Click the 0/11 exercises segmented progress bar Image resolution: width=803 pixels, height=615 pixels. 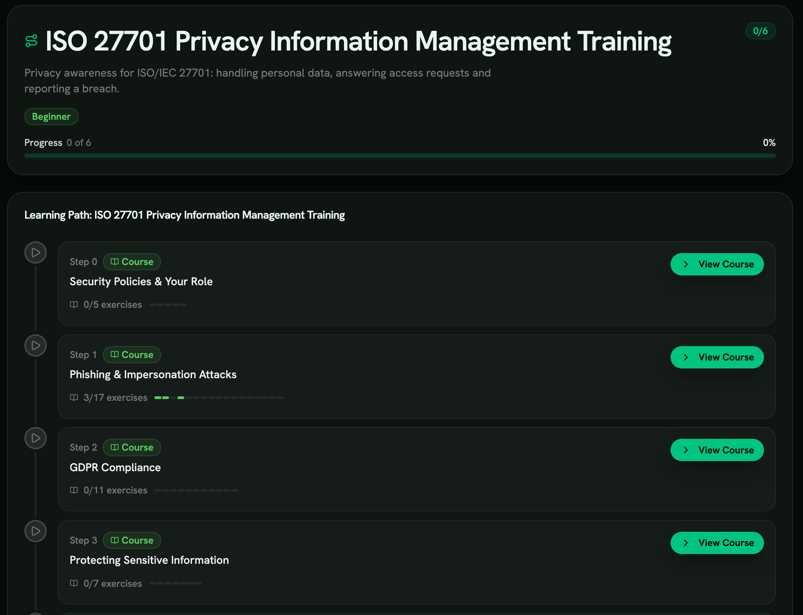tap(196, 490)
